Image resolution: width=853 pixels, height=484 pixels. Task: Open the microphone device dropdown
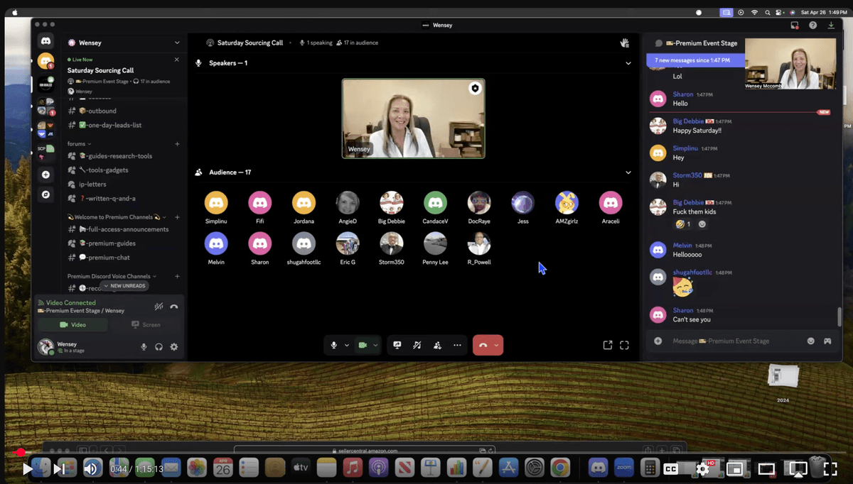[x=346, y=345]
